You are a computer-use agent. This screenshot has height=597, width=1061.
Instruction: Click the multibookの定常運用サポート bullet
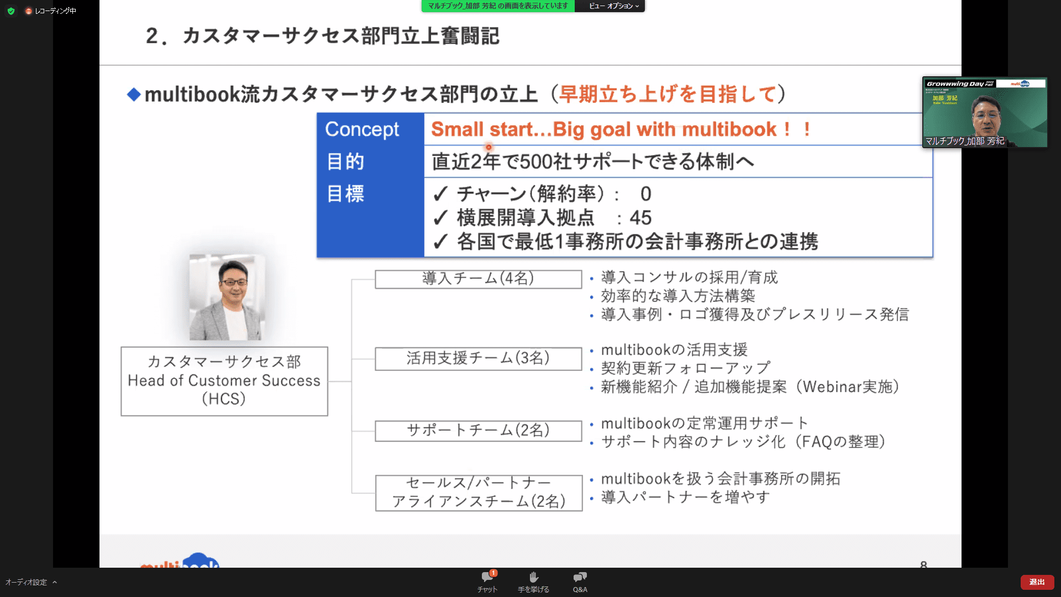[x=705, y=423]
